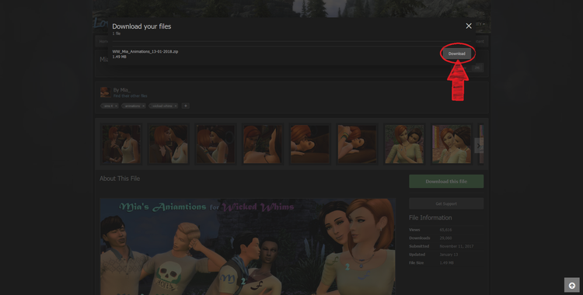This screenshot has height=295, width=583.
Task: Click the Download your files dialog title
Action: (141, 26)
